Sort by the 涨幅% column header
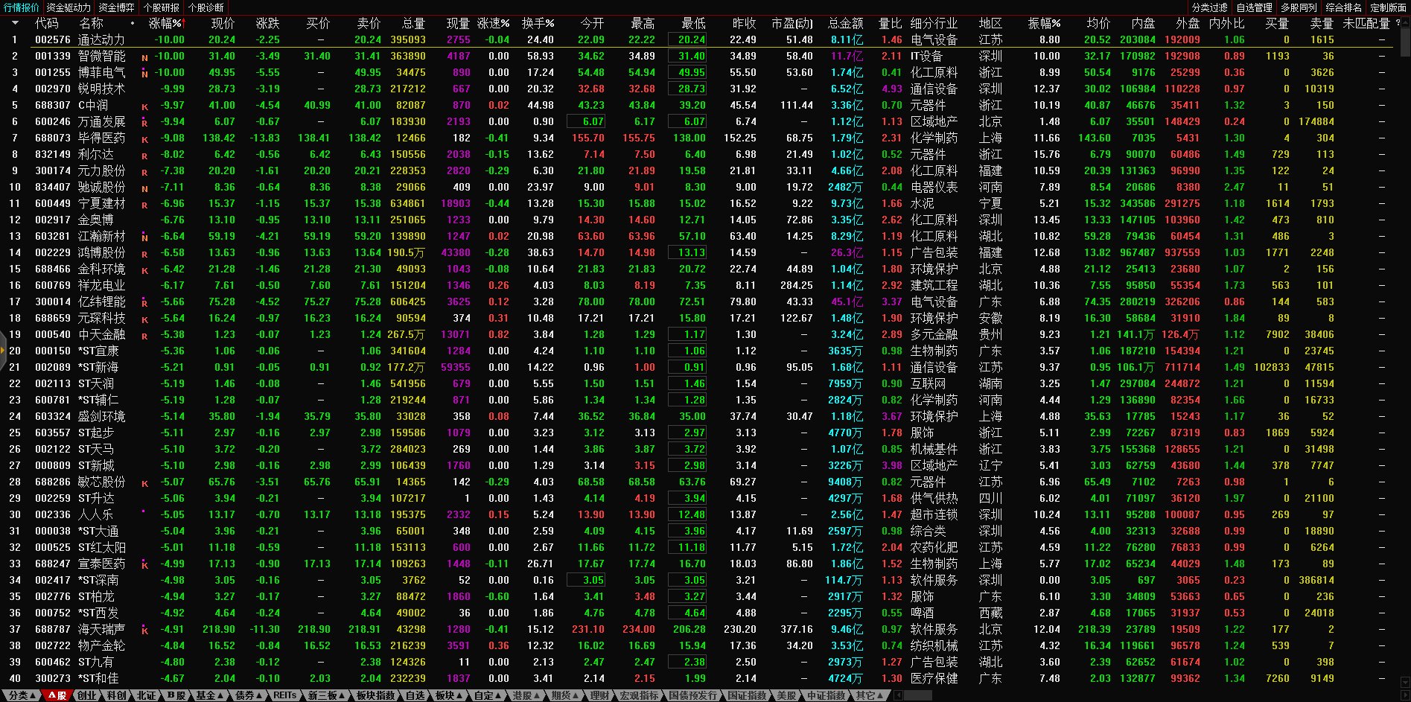 coord(165,23)
